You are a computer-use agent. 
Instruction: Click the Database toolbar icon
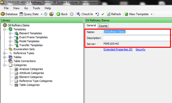click(3, 14)
